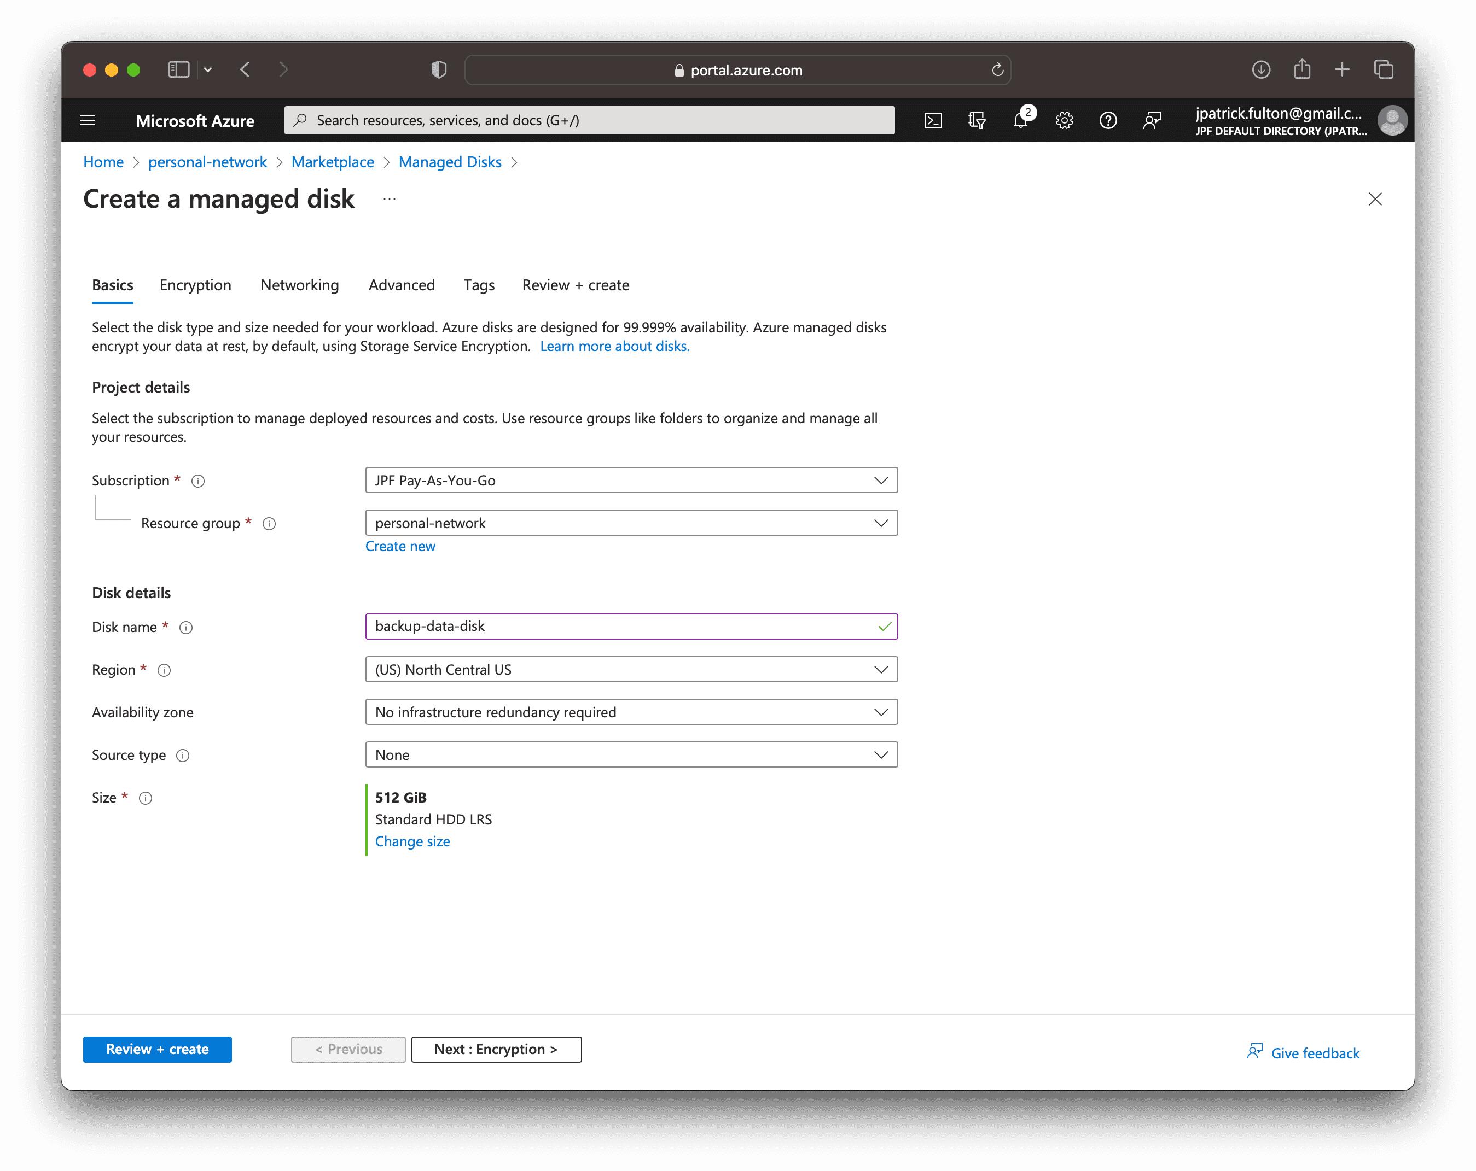
Task: Toggle Safari sidebar icon
Action: 179,70
